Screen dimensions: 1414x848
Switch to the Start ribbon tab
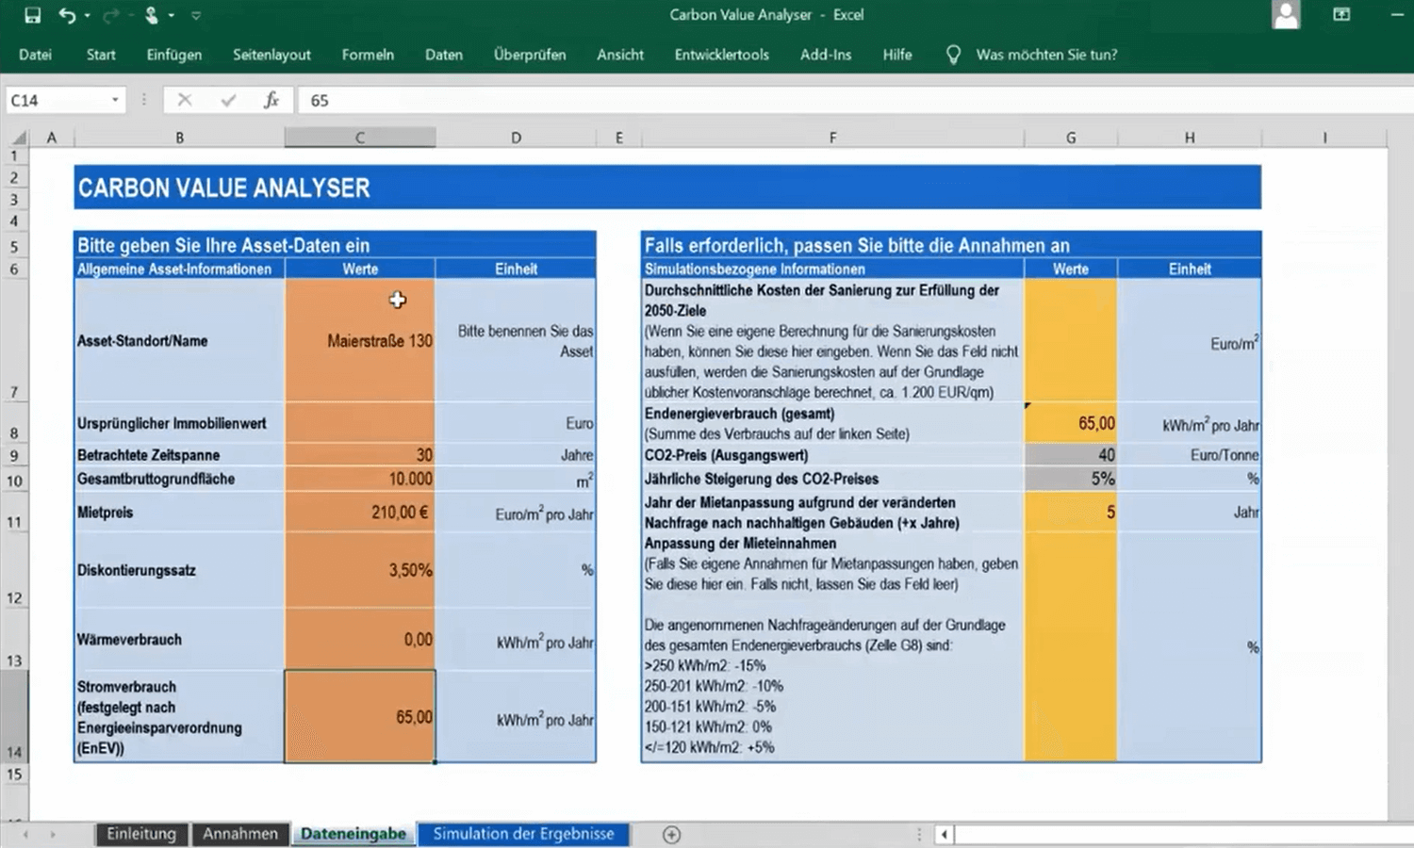(101, 55)
